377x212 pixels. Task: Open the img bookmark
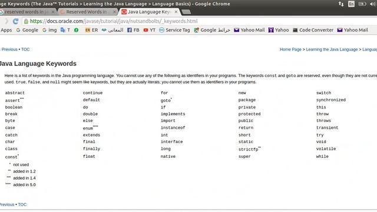(x=49, y=30)
